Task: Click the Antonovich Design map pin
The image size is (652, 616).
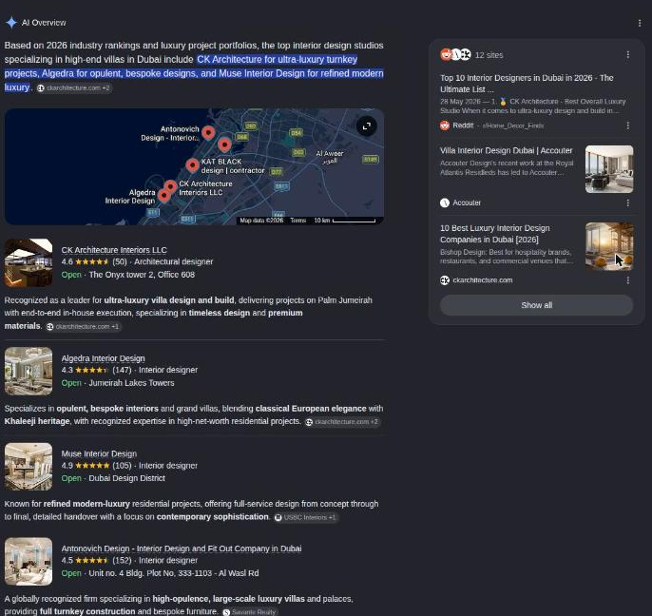Action: (208, 132)
